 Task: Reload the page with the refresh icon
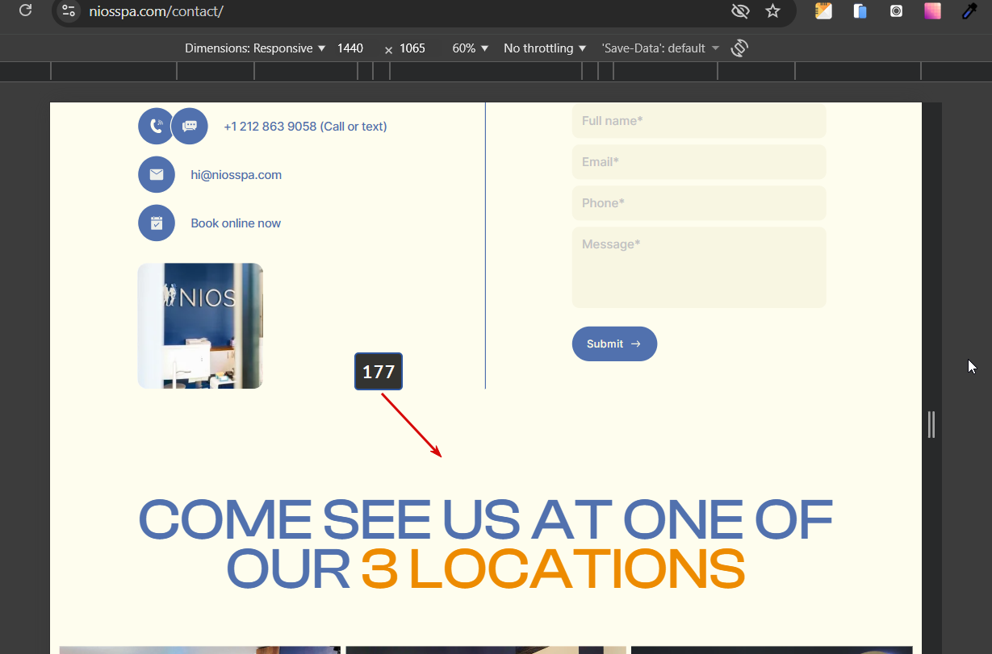(25, 10)
